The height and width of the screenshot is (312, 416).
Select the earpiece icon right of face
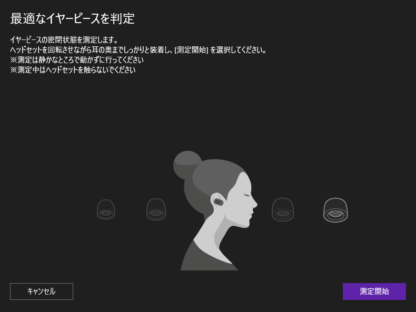(283, 209)
